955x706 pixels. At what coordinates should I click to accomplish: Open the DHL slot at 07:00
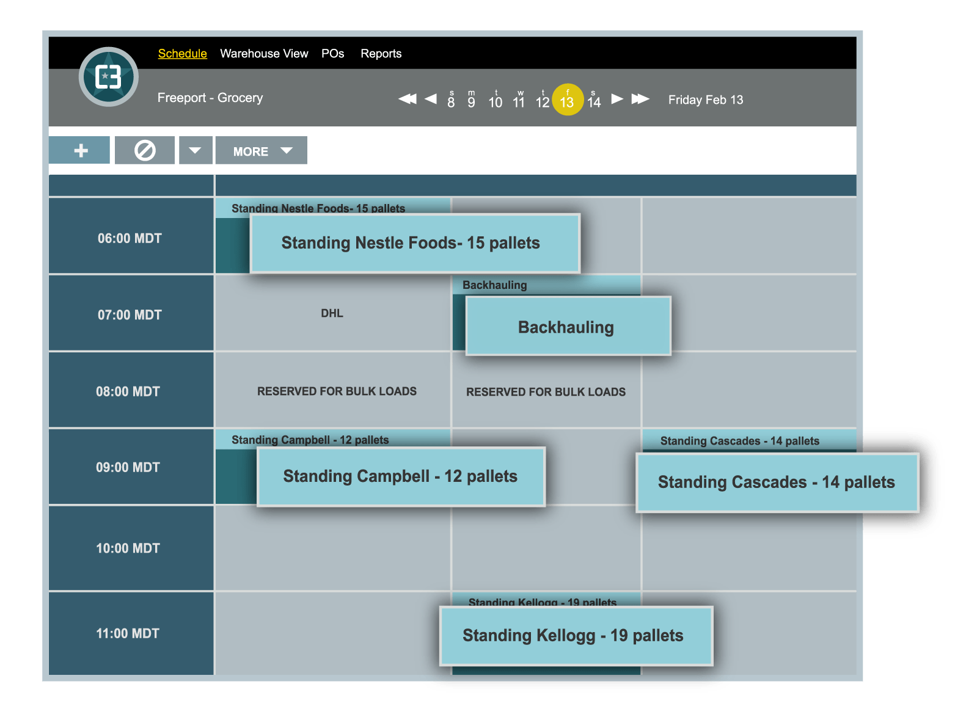pos(332,313)
